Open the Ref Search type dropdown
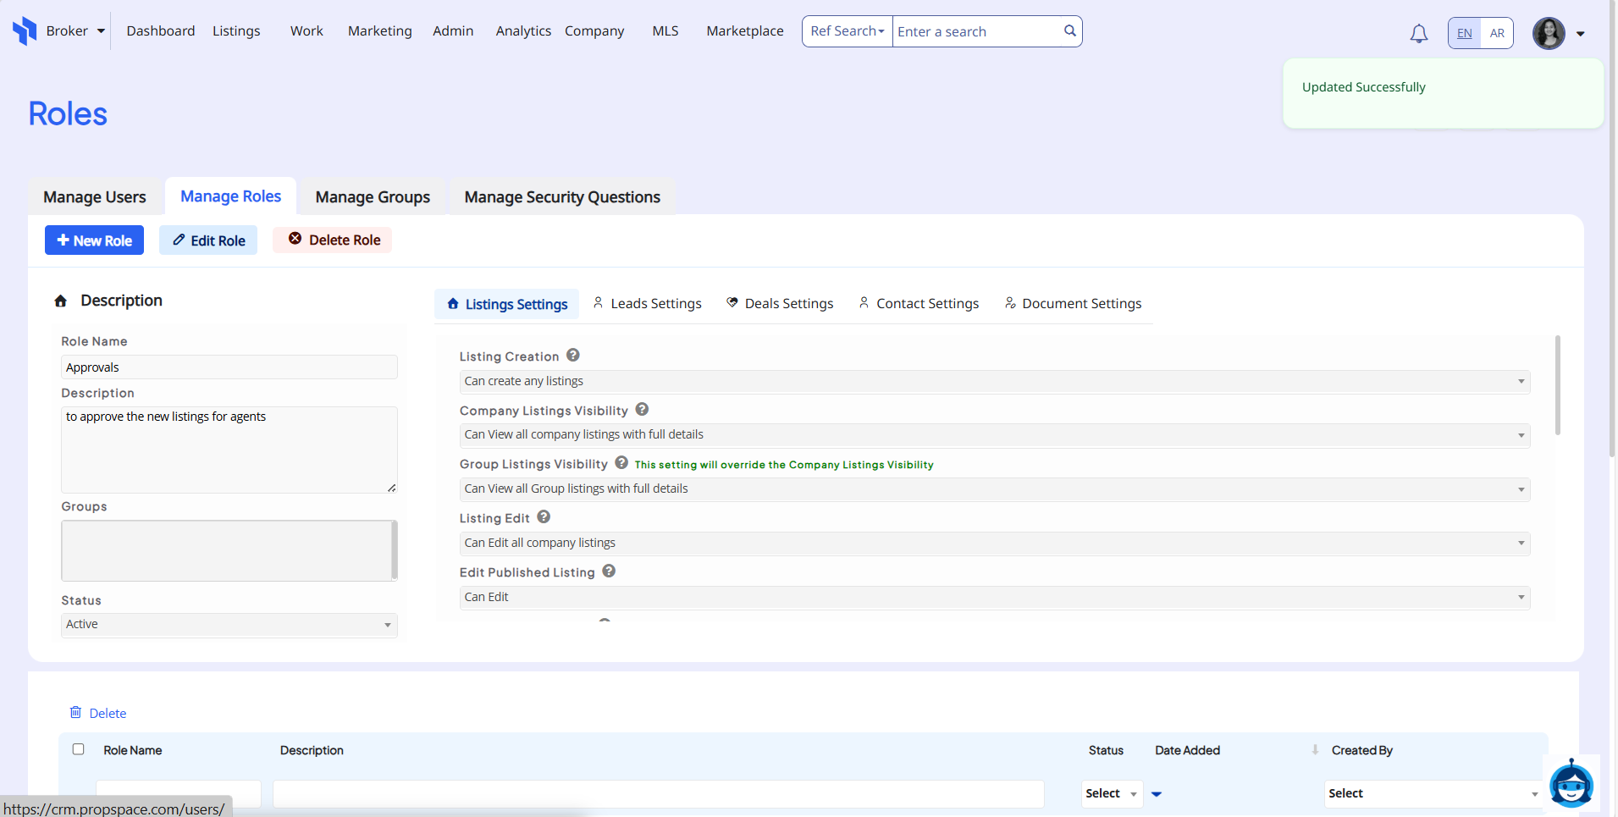 (x=847, y=31)
